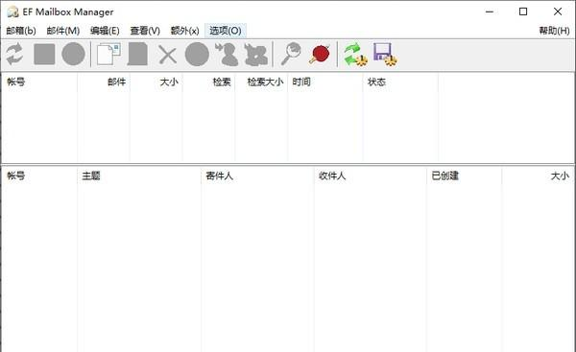Image resolution: width=576 pixels, height=352 pixels.
Task: Open the 额外(x) menu
Action: (184, 31)
